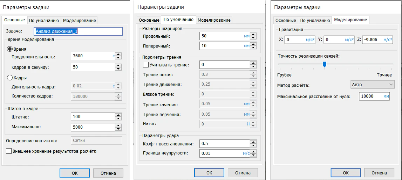Enable Учитывать трение checkbox
Screen dimensions: 402x180
(146, 65)
